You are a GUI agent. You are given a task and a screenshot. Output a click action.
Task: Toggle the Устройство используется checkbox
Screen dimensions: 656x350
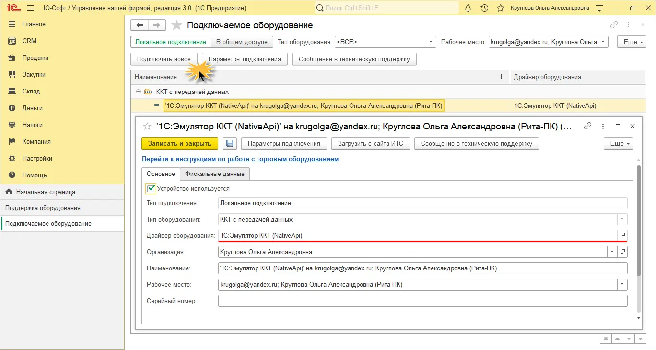[x=151, y=188]
